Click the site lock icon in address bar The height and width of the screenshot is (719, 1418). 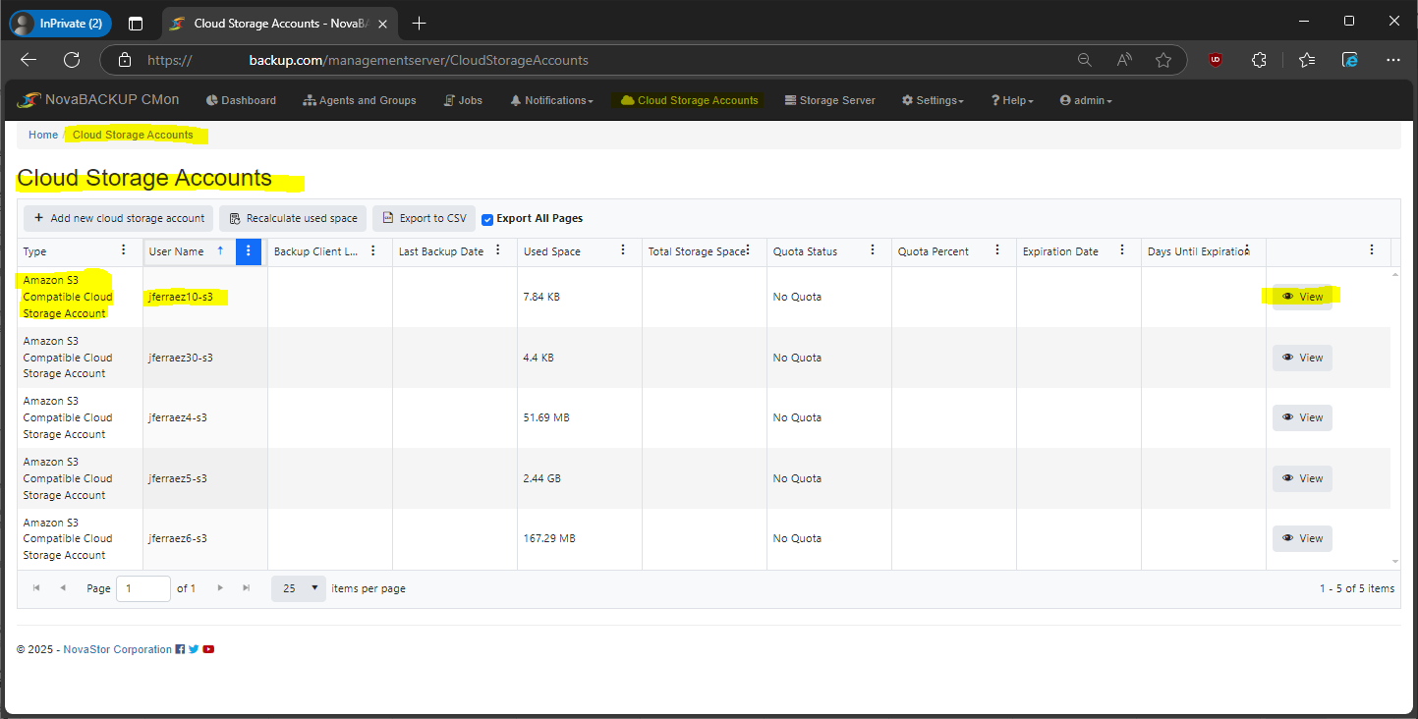[125, 60]
